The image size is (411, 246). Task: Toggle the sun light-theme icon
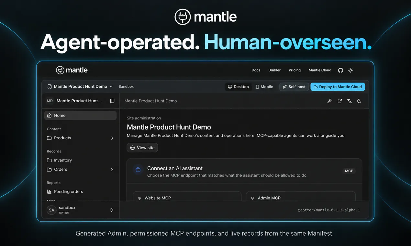tap(350, 70)
